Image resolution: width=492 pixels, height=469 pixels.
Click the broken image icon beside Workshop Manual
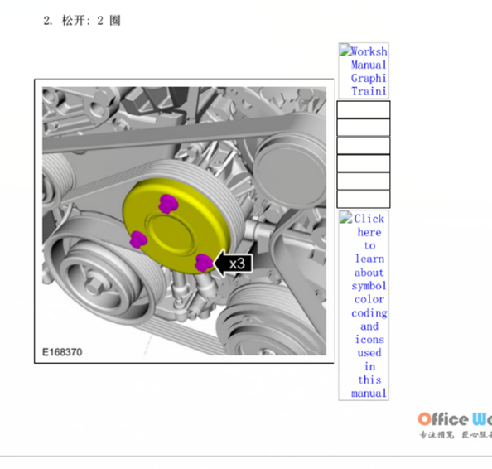click(x=345, y=51)
